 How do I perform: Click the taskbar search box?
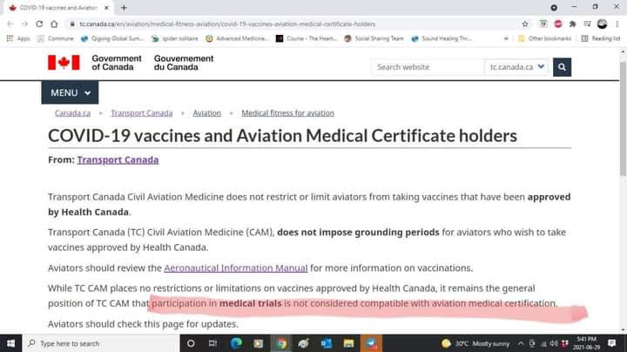pos(100,343)
